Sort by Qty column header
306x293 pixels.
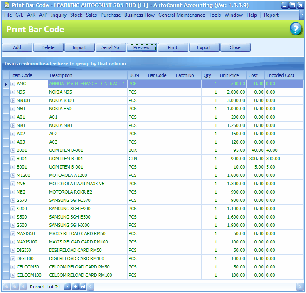[x=210, y=75]
